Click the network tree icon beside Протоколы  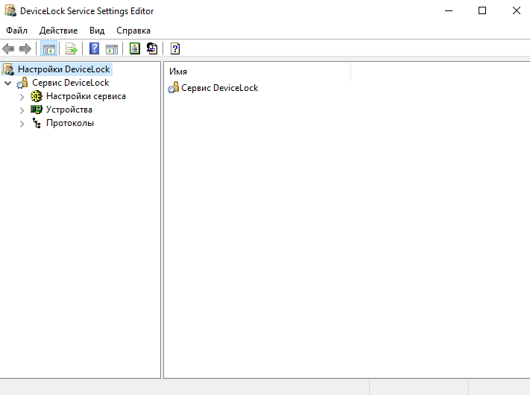coord(37,123)
